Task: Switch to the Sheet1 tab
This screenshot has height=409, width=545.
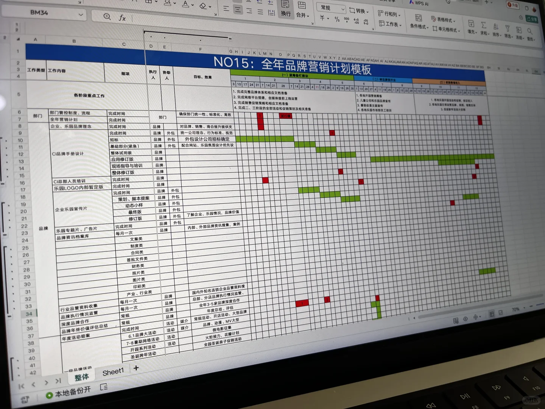Action: pyautogui.click(x=113, y=372)
